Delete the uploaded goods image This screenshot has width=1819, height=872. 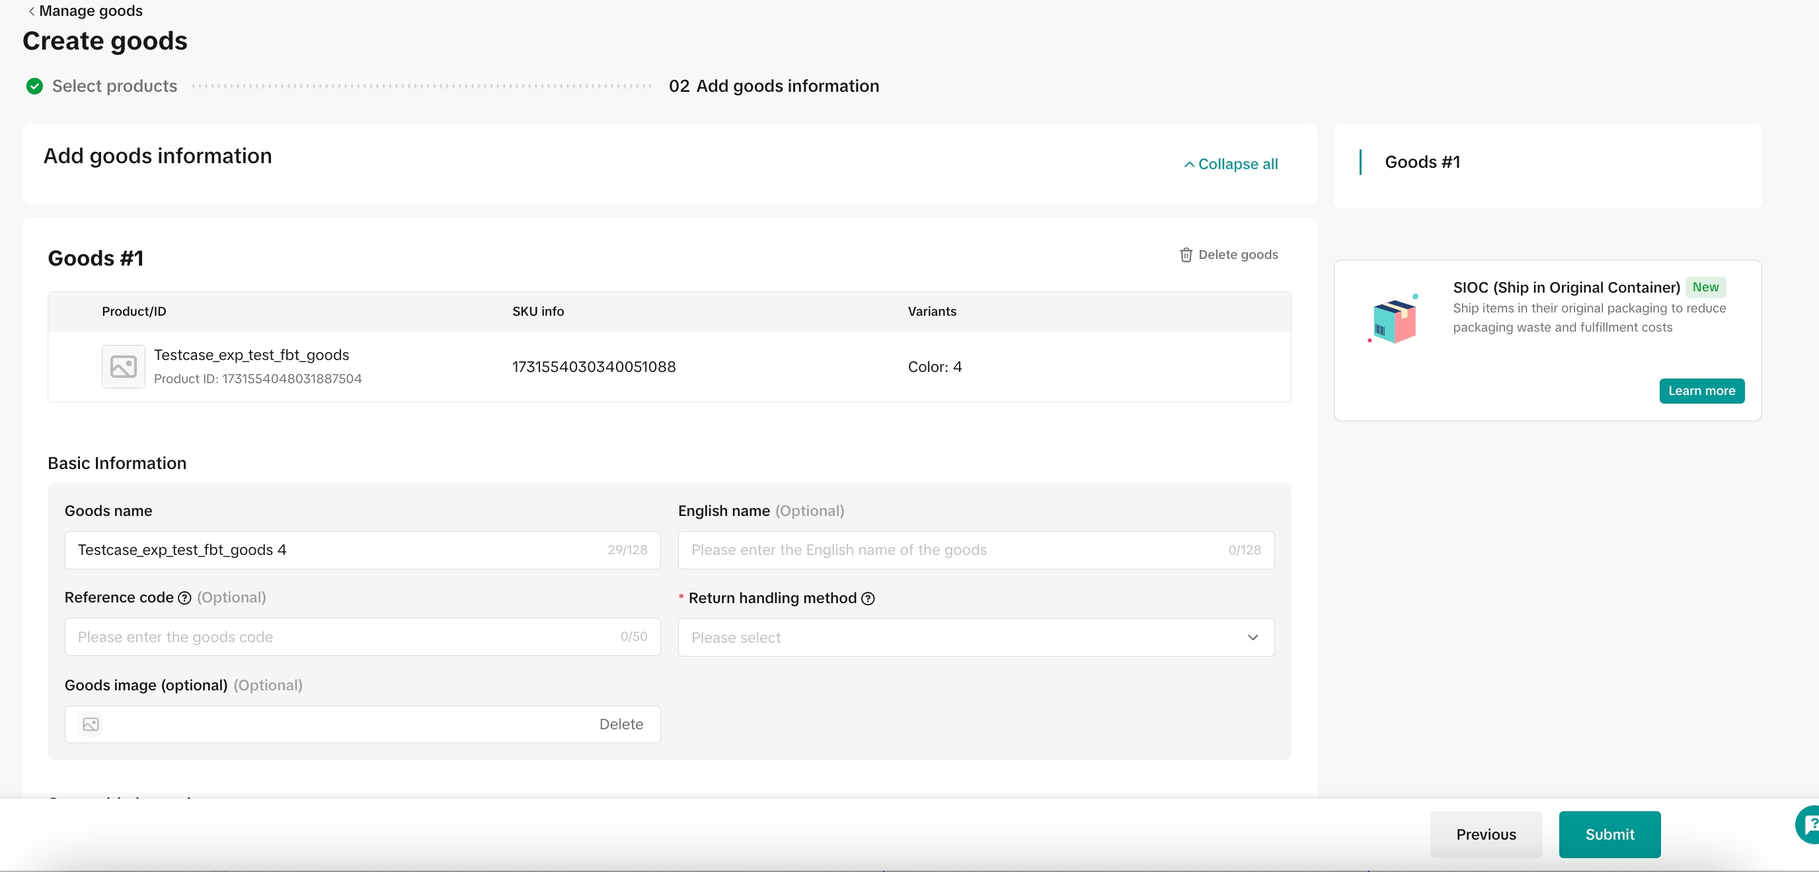621,725
